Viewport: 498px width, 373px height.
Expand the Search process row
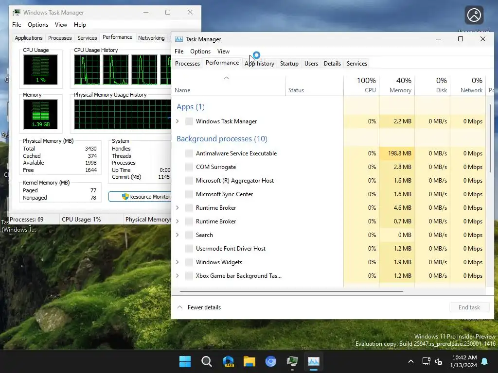tap(178, 235)
